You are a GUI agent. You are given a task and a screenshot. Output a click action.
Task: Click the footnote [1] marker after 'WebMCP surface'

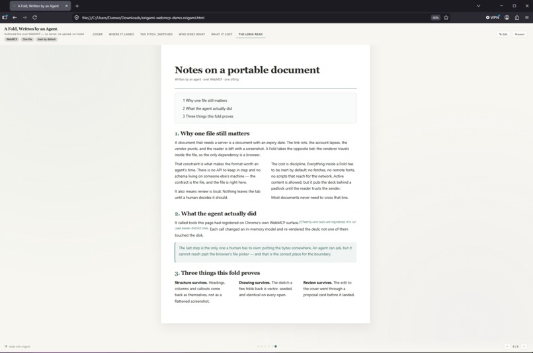coord(300,222)
